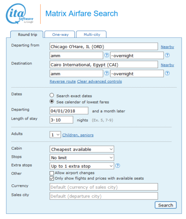Click Clear advanced controls link
This screenshot has width=186, height=219.
[x=99, y=81]
